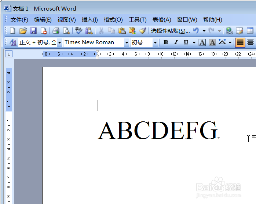Click the ABCDEFG text in document

pos(158,130)
